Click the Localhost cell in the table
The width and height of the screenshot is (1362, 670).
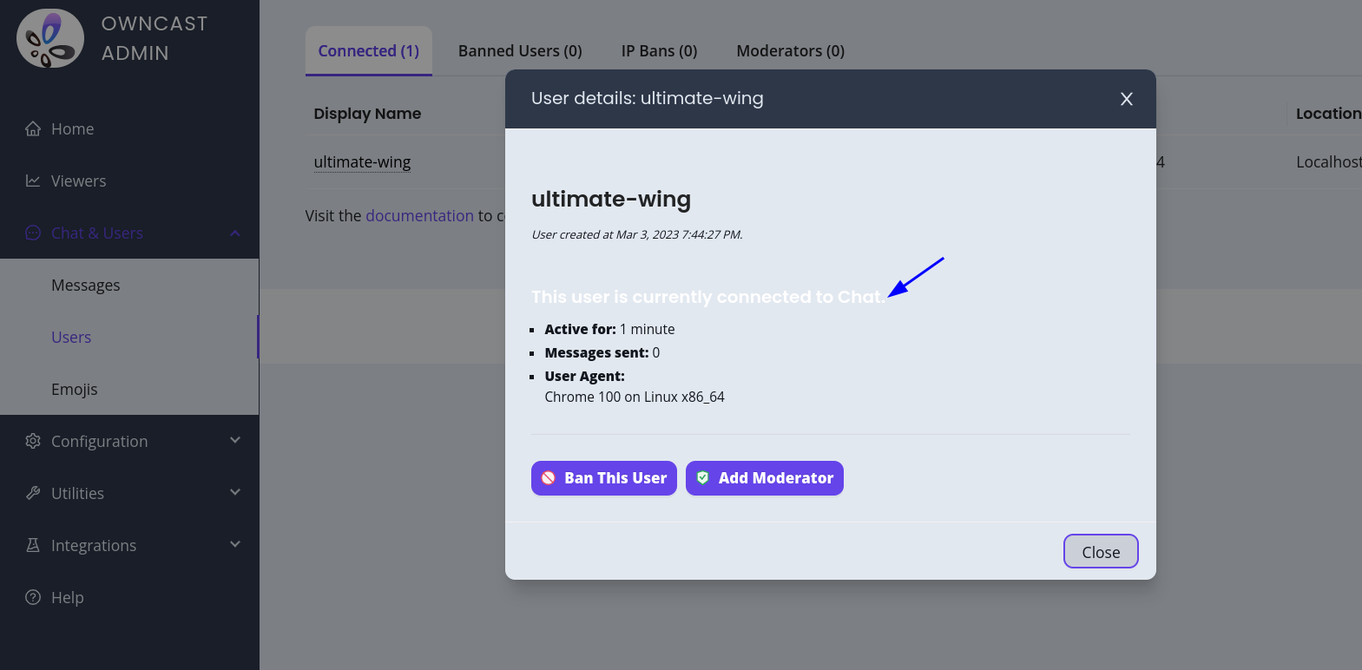pos(1328,162)
